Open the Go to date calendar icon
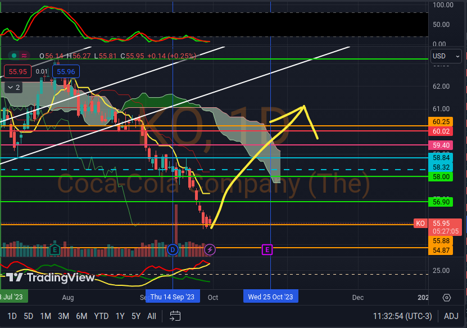The width and height of the screenshot is (467, 328). click(x=175, y=316)
